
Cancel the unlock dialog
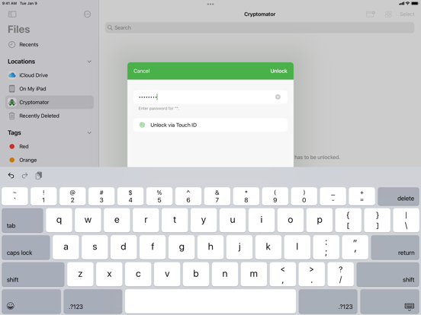[x=142, y=71]
